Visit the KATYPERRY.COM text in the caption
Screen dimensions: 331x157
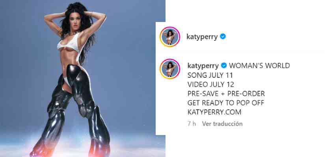coord(214,112)
